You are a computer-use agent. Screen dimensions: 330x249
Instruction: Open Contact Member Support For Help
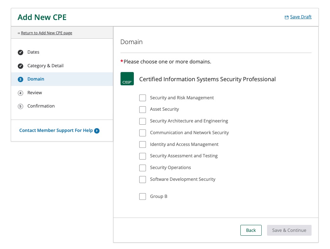(56, 130)
